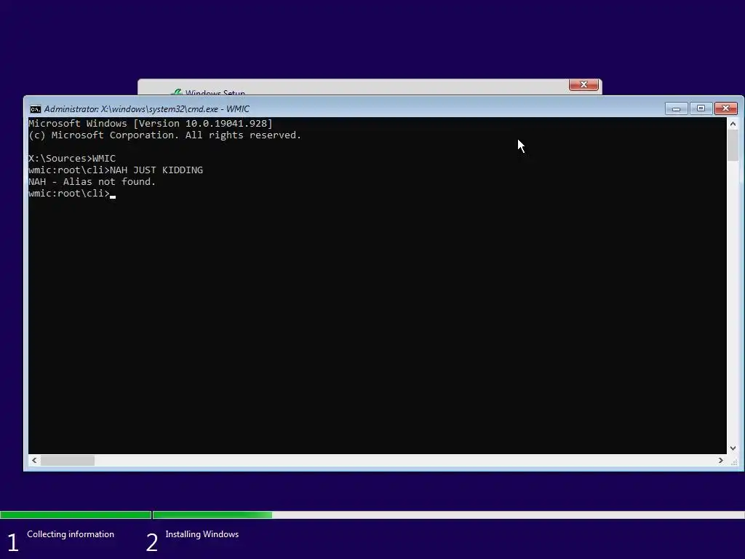Click the vertical scrollbar down arrow
Image resolution: width=745 pixels, height=559 pixels.
point(733,448)
